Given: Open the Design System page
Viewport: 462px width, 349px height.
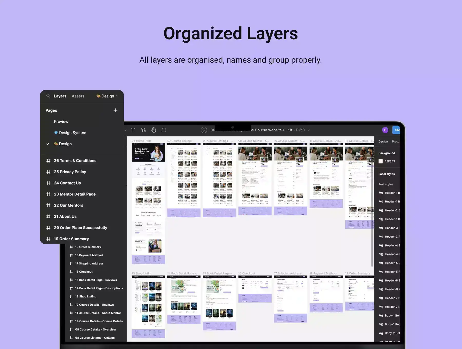Looking at the screenshot, I should (x=72, y=133).
